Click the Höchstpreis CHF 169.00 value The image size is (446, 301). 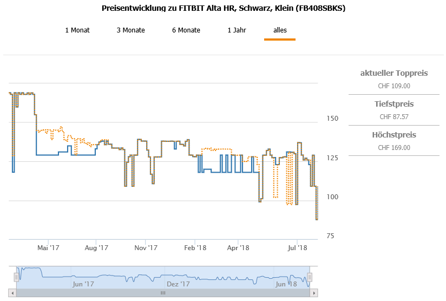point(394,147)
